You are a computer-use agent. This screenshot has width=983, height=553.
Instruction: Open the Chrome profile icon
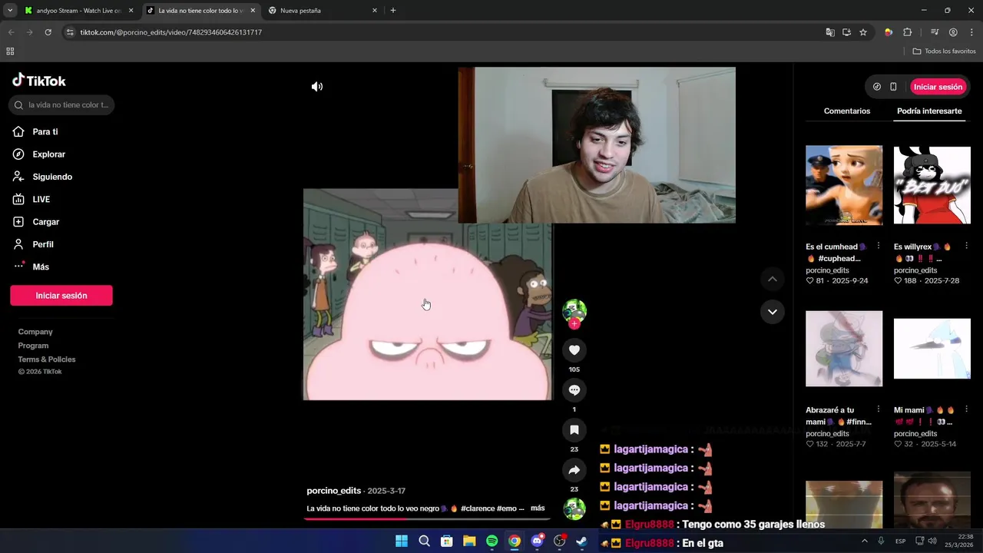tap(953, 32)
